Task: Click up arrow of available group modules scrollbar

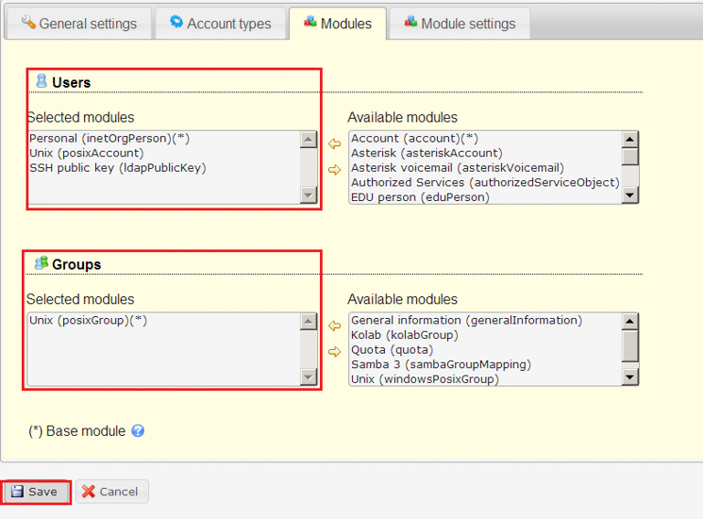Action: point(630,322)
